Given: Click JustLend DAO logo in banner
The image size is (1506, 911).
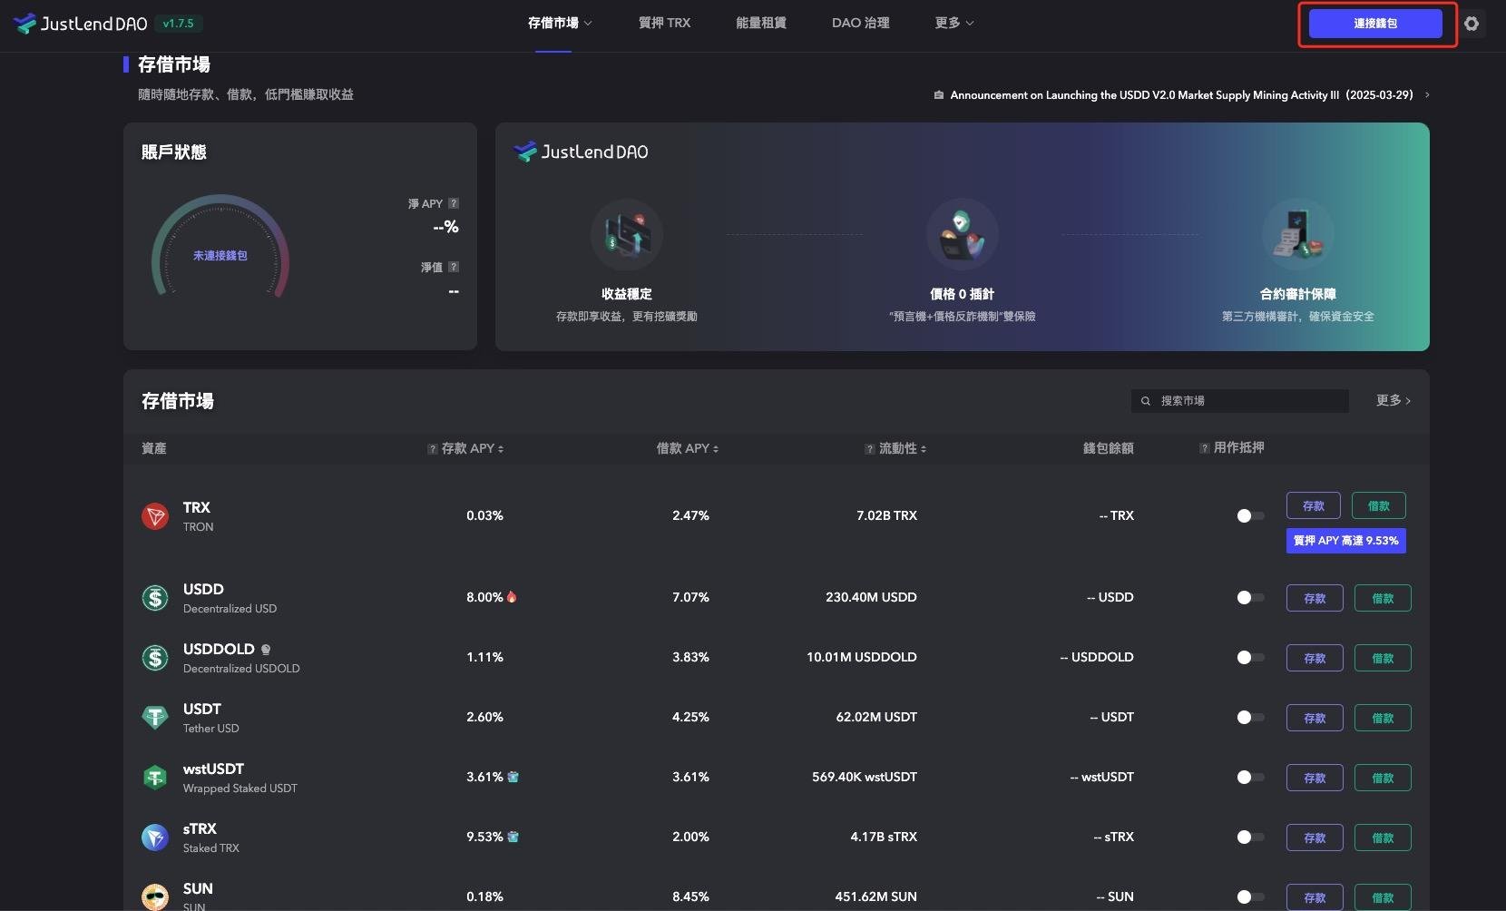Looking at the screenshot, I should 581,152.
